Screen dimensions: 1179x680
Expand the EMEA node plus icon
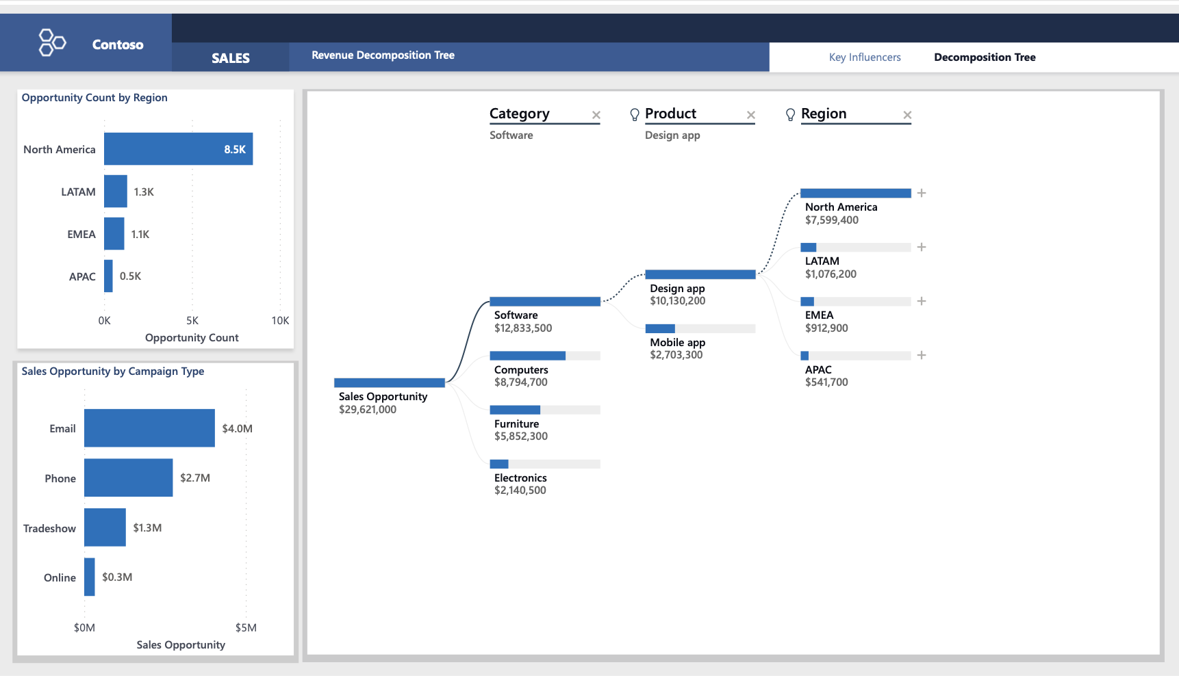[x=922, y=301]
